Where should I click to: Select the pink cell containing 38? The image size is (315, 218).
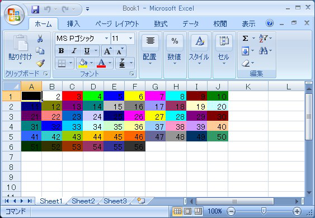[176, 126]
